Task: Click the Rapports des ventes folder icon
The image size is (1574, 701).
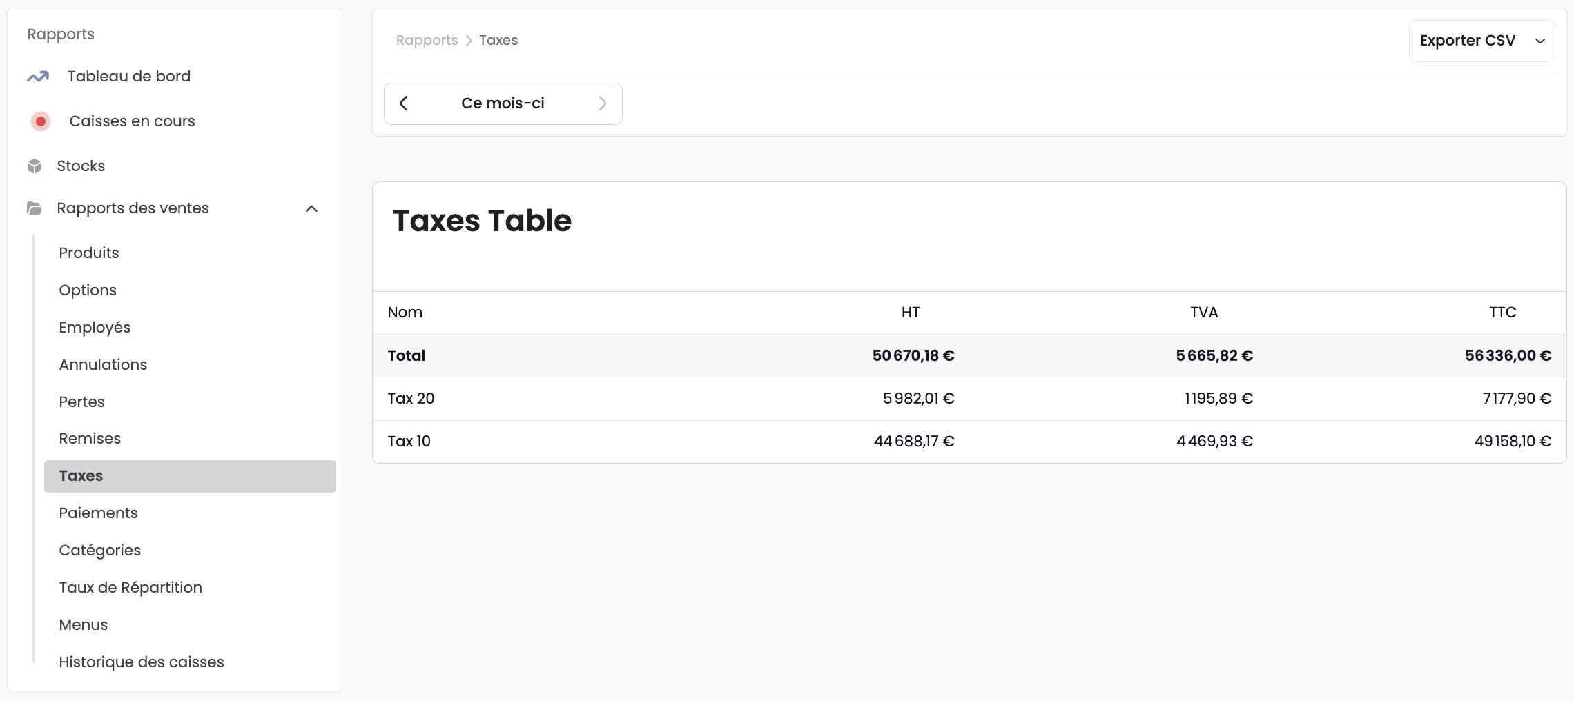Action: click(x=35, y=208)
